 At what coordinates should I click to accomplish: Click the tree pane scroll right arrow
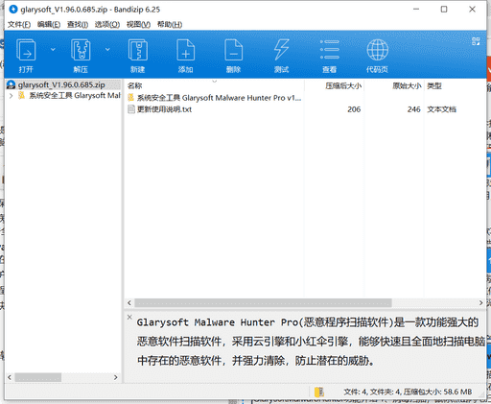116,377
